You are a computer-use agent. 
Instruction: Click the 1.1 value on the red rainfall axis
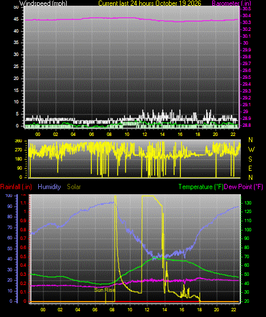click(23, 203)
